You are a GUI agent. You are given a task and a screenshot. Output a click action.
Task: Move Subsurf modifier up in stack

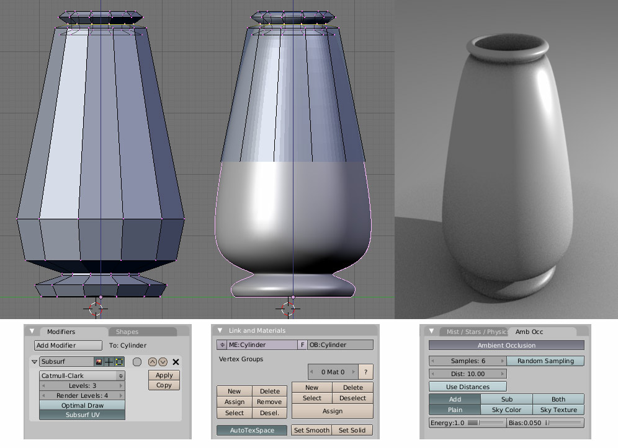click(x=153, y=362)
